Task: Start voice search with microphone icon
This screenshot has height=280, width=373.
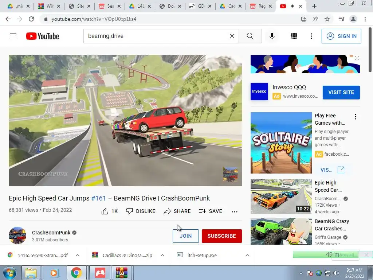Action: pos(272,36)
